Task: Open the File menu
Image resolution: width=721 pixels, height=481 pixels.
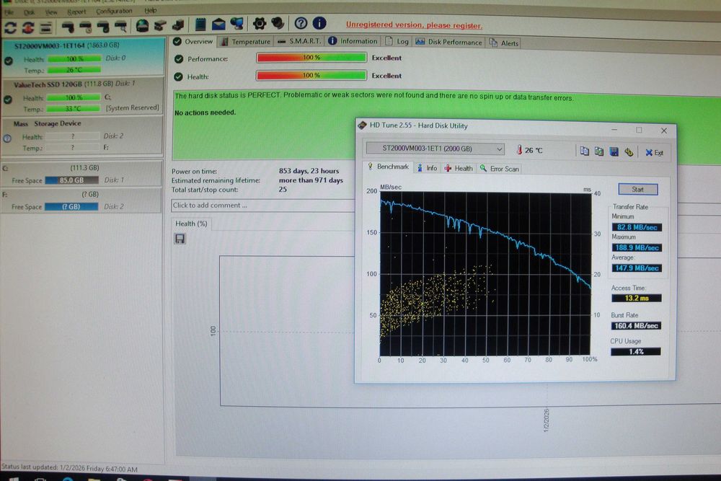Action: click(9, 12)
